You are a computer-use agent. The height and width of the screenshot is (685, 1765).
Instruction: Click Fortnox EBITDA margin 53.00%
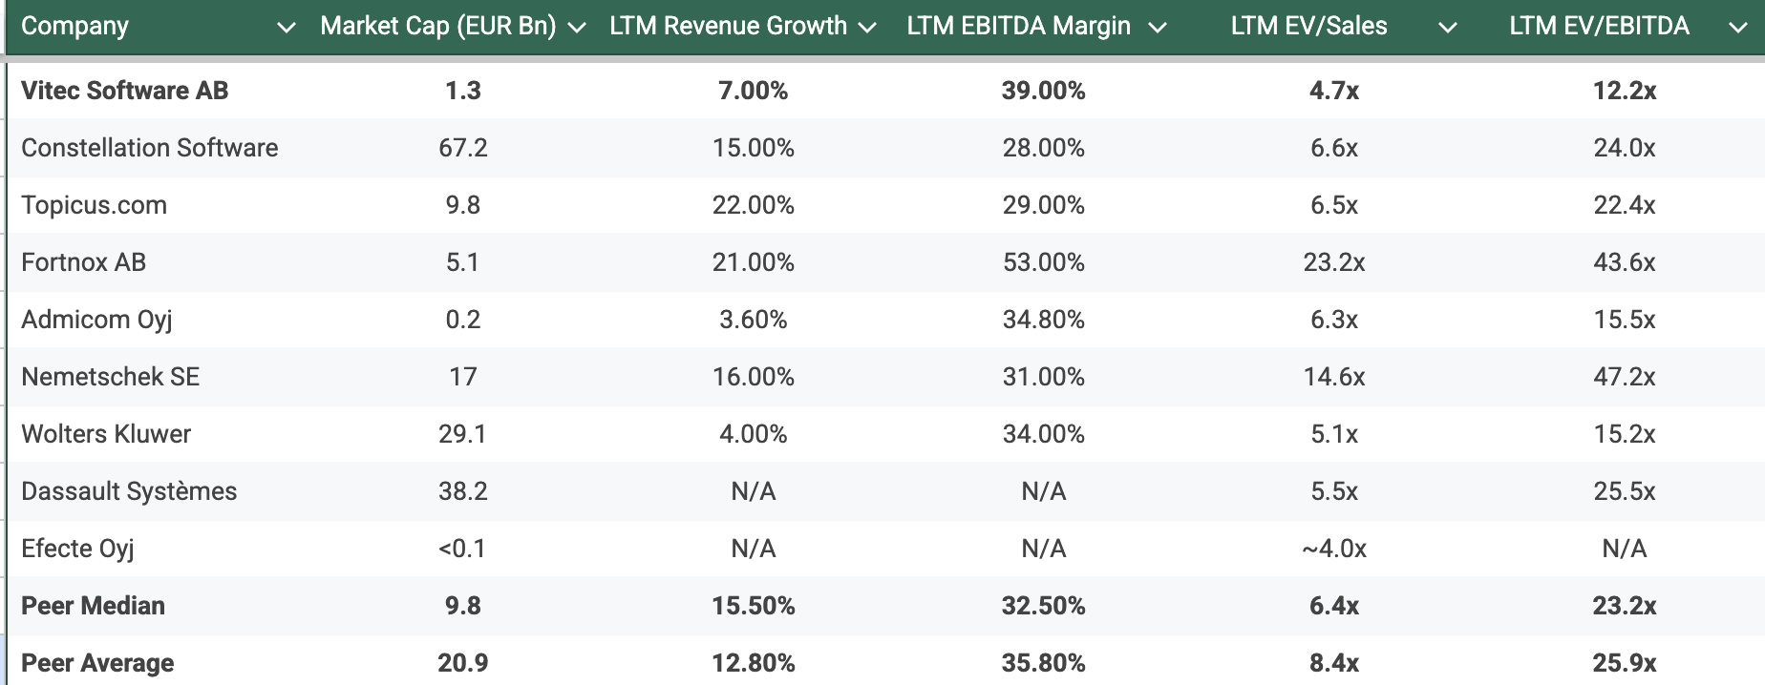point(1044,262)
